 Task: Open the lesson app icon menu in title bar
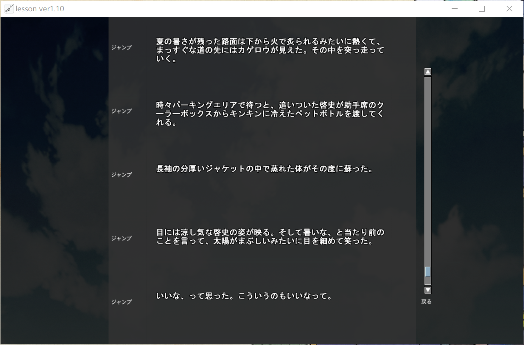point(9,9)
